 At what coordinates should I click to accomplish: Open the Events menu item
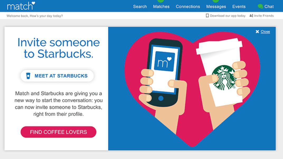click(x=239, y=7)
